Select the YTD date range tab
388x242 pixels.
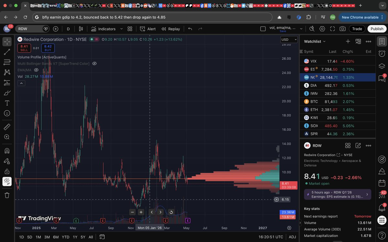66,237
